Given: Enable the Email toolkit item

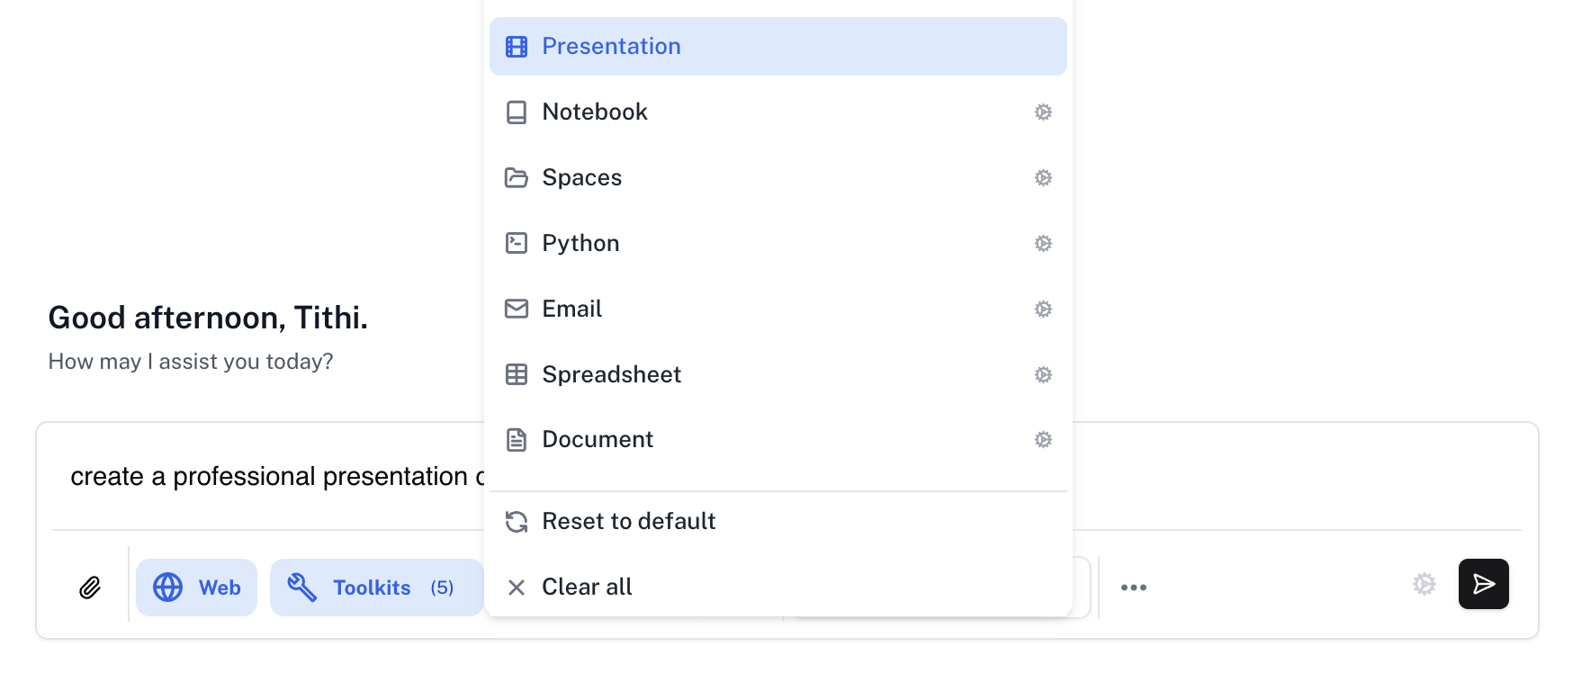Looking at the screenshot, I should pyautogui.click(x=571, y=310).
